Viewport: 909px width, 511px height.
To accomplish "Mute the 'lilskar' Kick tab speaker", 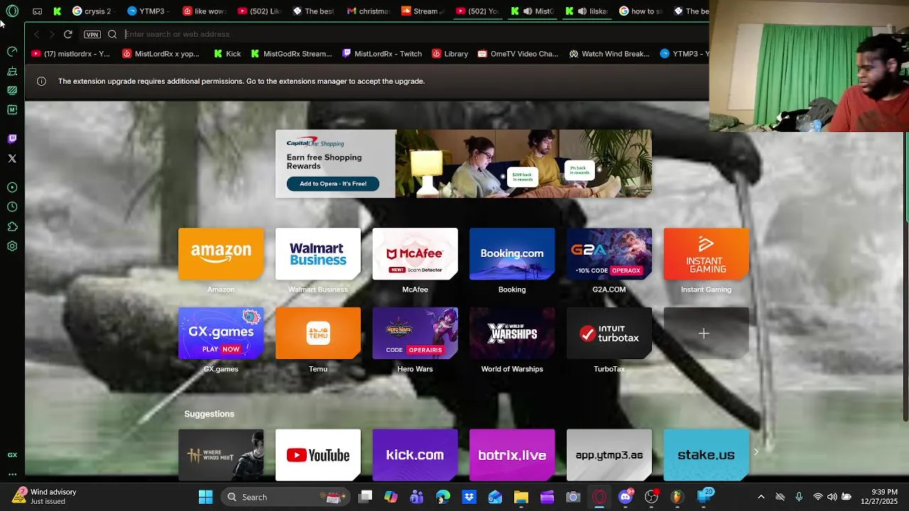I will [583, 11].
